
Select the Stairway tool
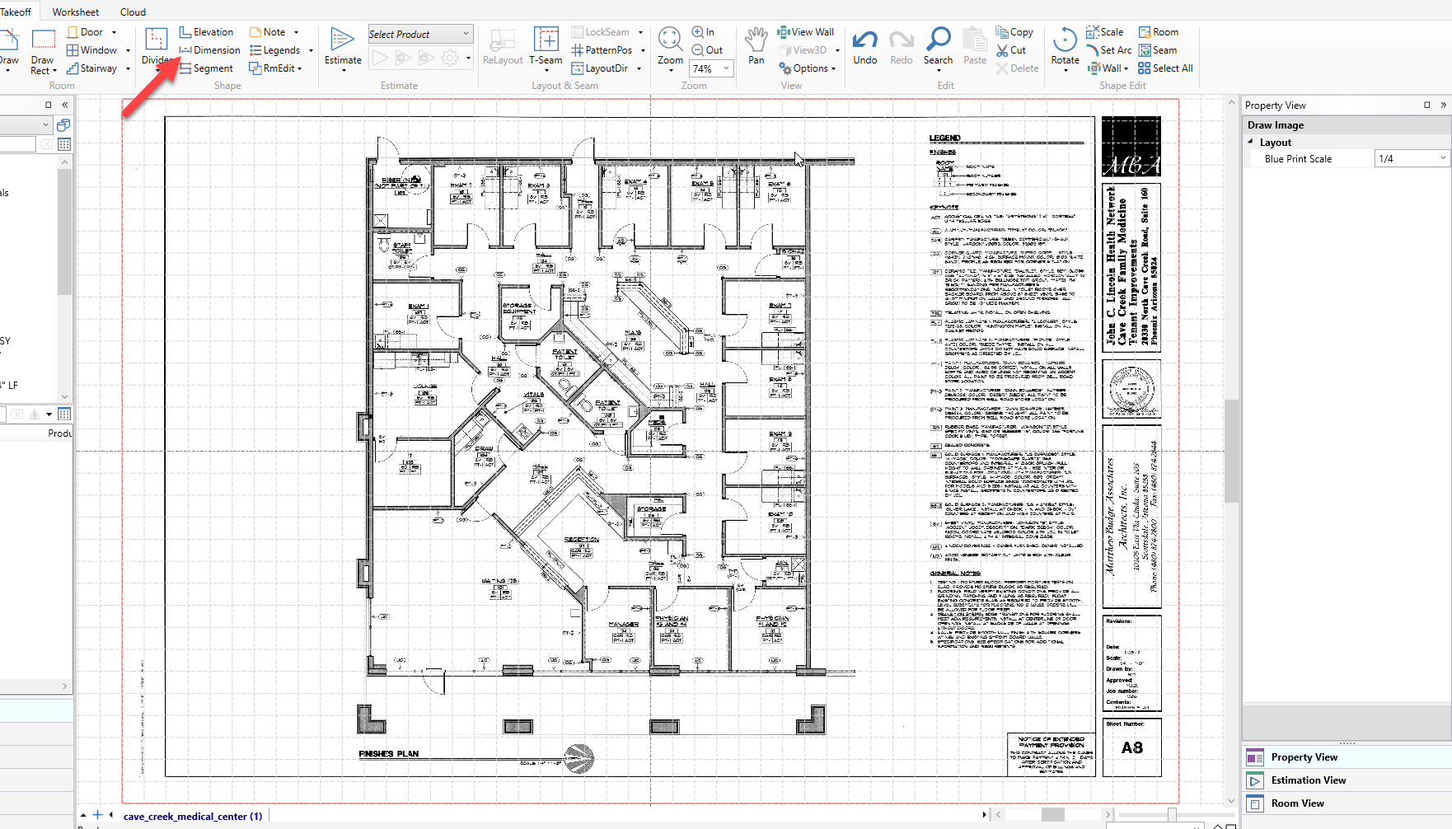coord(91,68)
